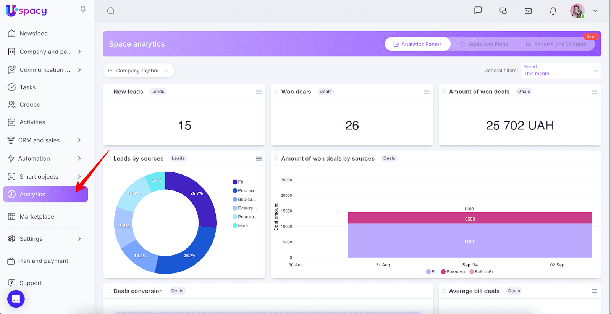Image resolution: width=611 pixels, height=314 pixels.
Task: Switch to the Analytics Panels tab
Action: tap(417, 44)
